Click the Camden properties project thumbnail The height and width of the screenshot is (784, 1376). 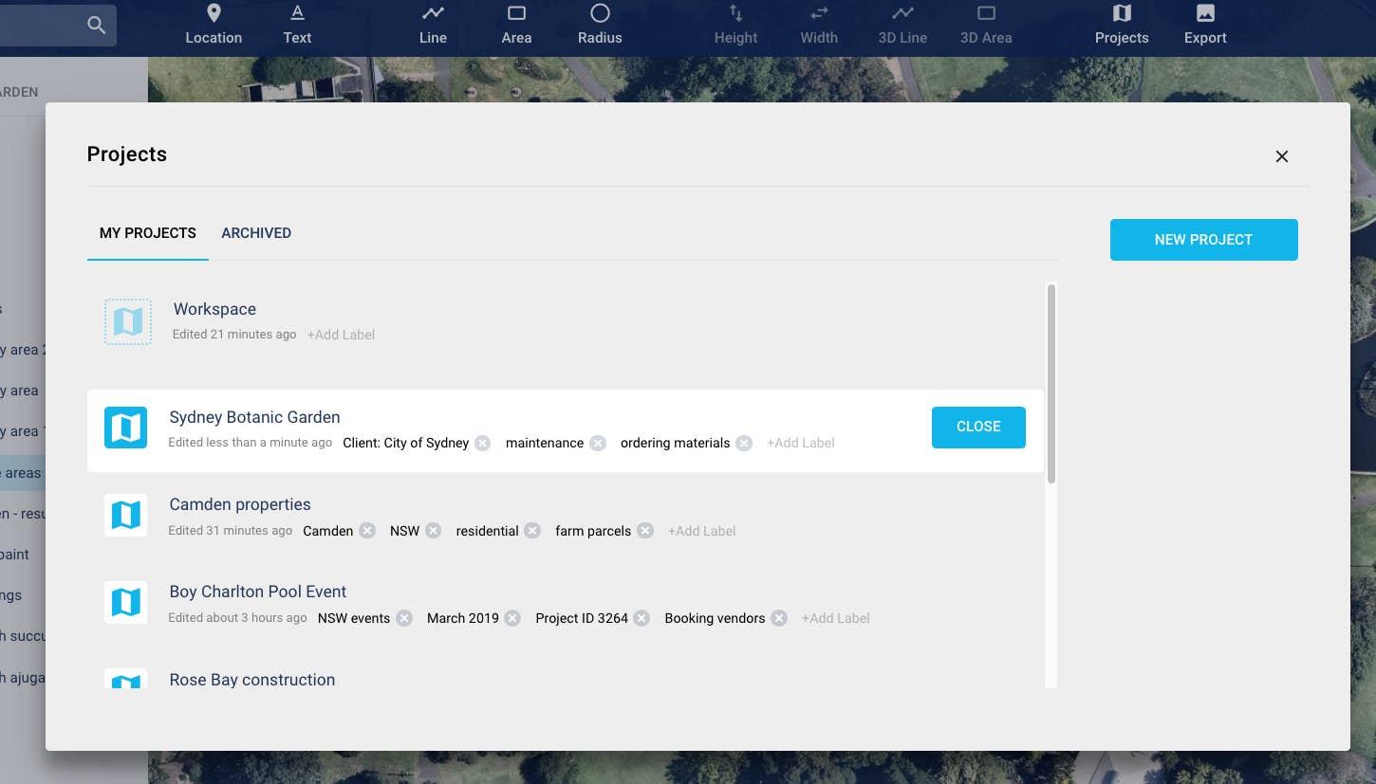coord(125,515)
